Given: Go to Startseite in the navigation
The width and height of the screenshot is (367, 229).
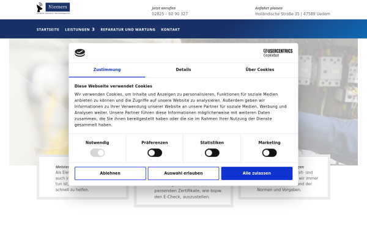Looking at the screenshot, I should click(48, 29).
